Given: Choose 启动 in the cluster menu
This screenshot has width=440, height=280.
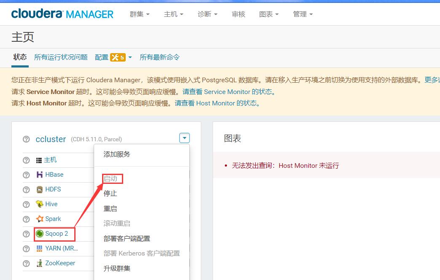Looking at the screenshot, I should [x=110, y=178].
